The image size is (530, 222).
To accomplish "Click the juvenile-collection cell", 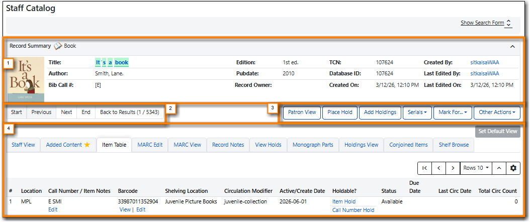I will click(x=245, y=202).
